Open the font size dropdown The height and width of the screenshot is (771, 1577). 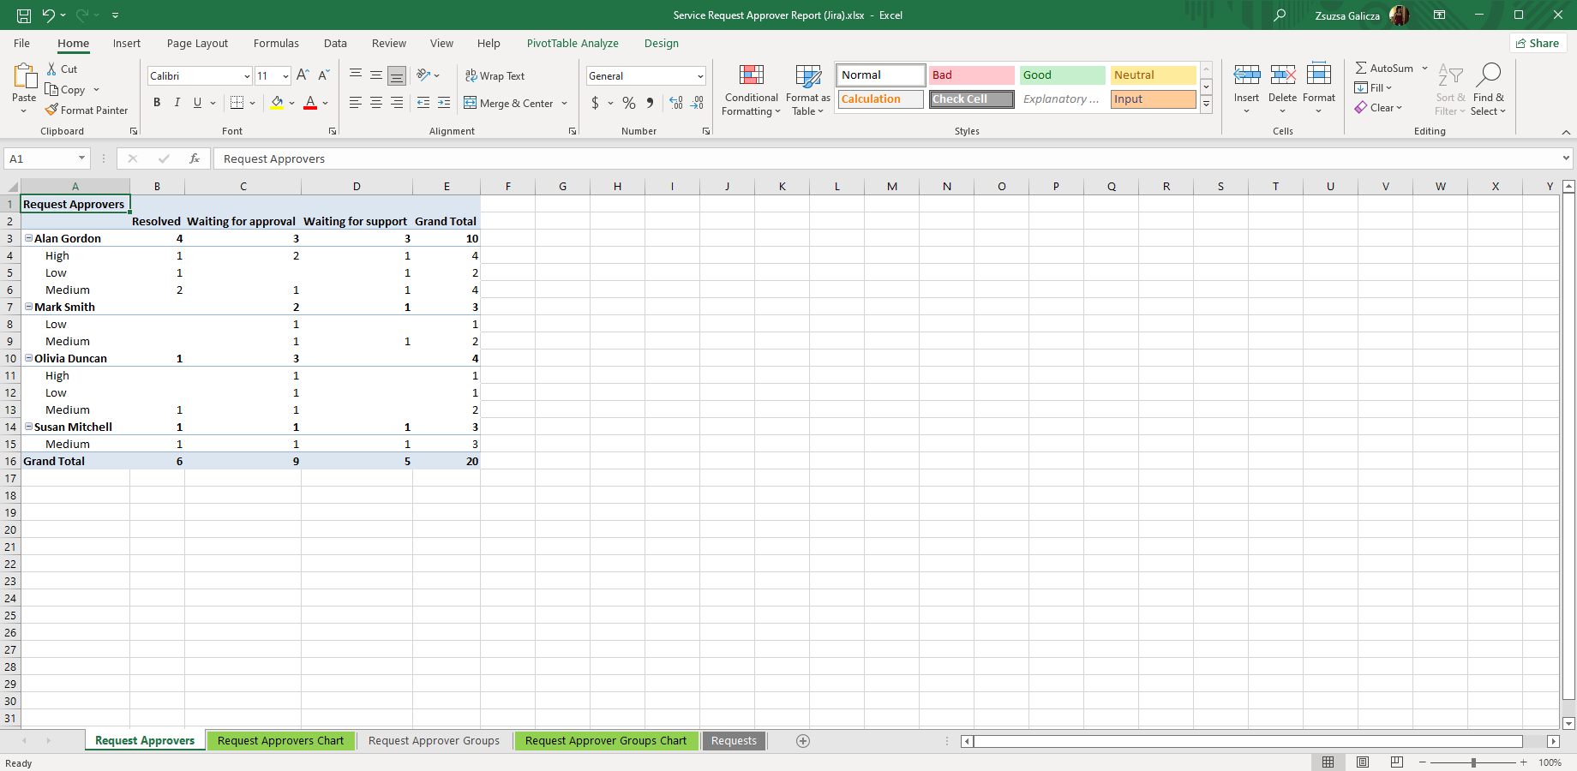285,76
